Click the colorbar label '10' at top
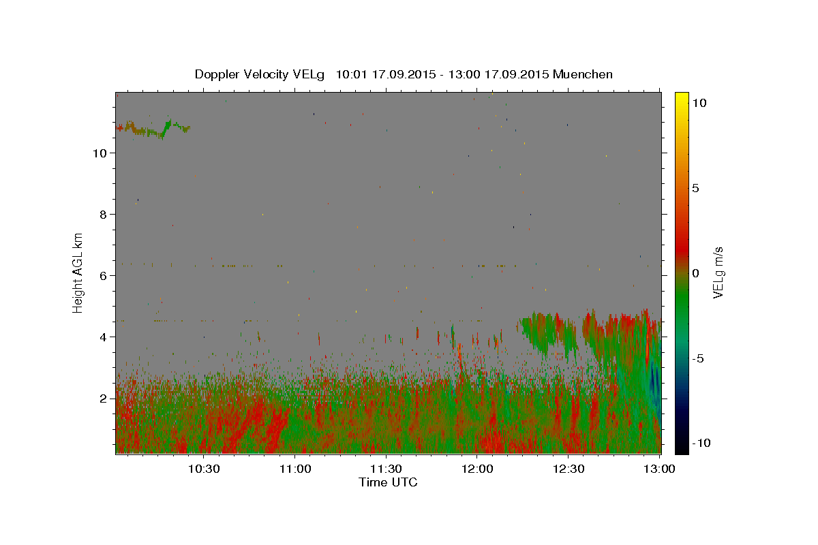Screen dimensions: 818x545 (x=699, y=103)
